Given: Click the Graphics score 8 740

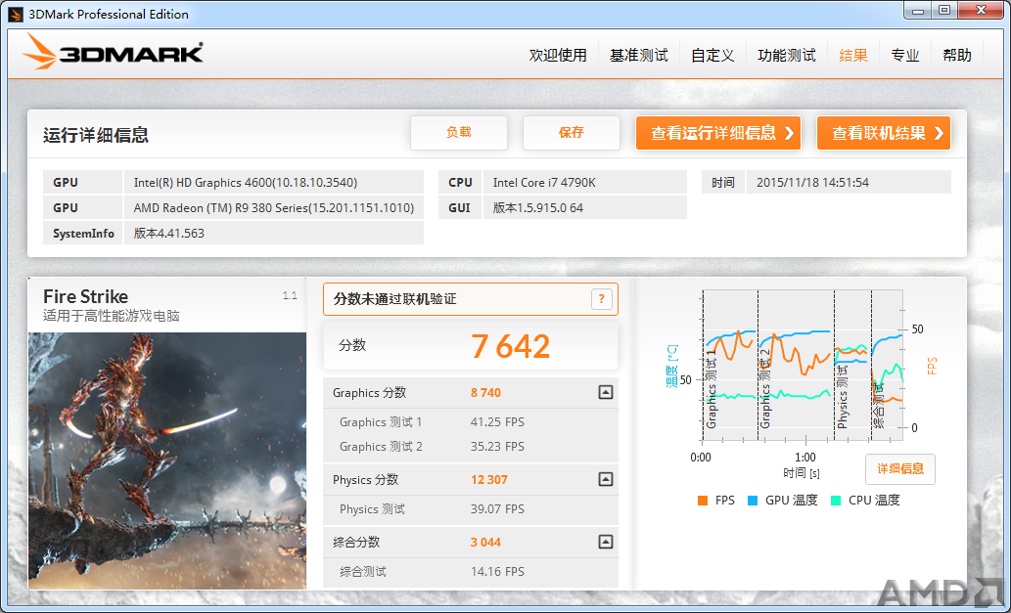Looking at the screenshot, I should click(x=485, y=393).
